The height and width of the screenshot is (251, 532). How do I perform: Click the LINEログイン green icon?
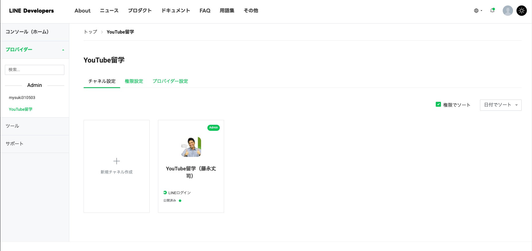165,192
